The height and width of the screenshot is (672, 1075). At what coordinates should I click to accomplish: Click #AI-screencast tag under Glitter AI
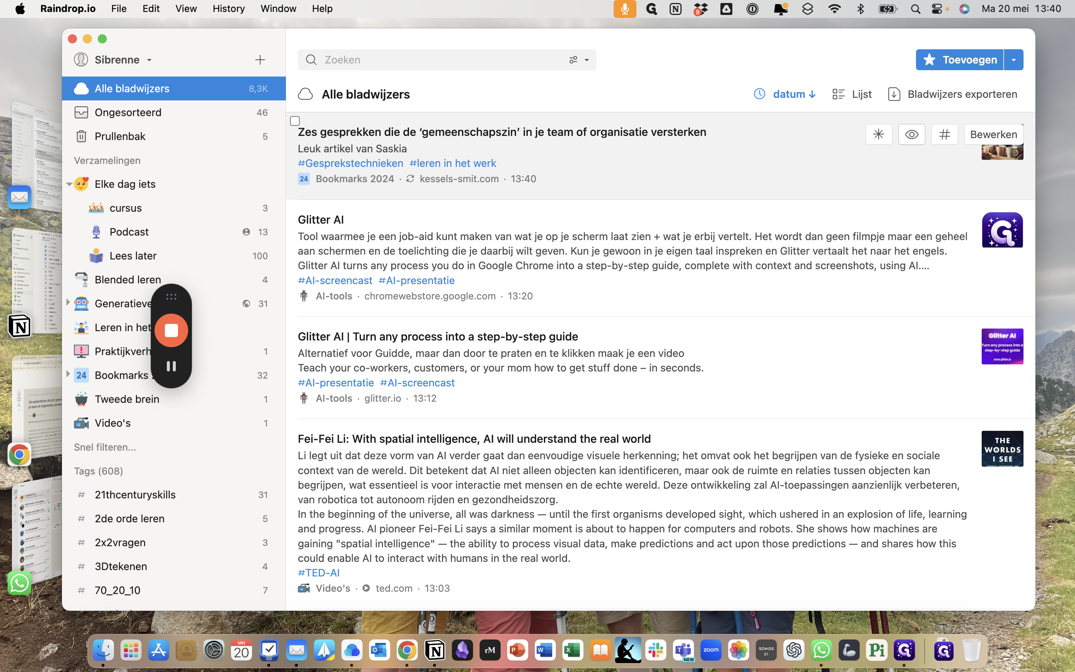coord(335,280)
